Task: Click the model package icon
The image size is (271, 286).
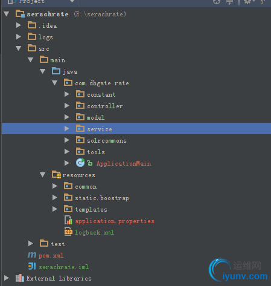Action: (x=80, y=117)
